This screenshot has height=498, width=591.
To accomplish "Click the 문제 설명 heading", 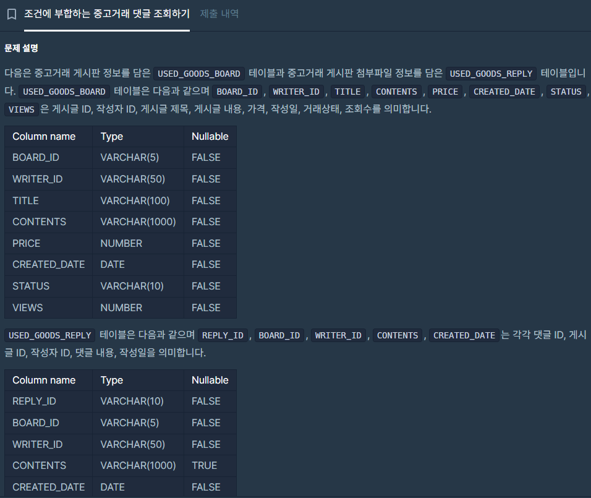I will click(x=21, y=48).
